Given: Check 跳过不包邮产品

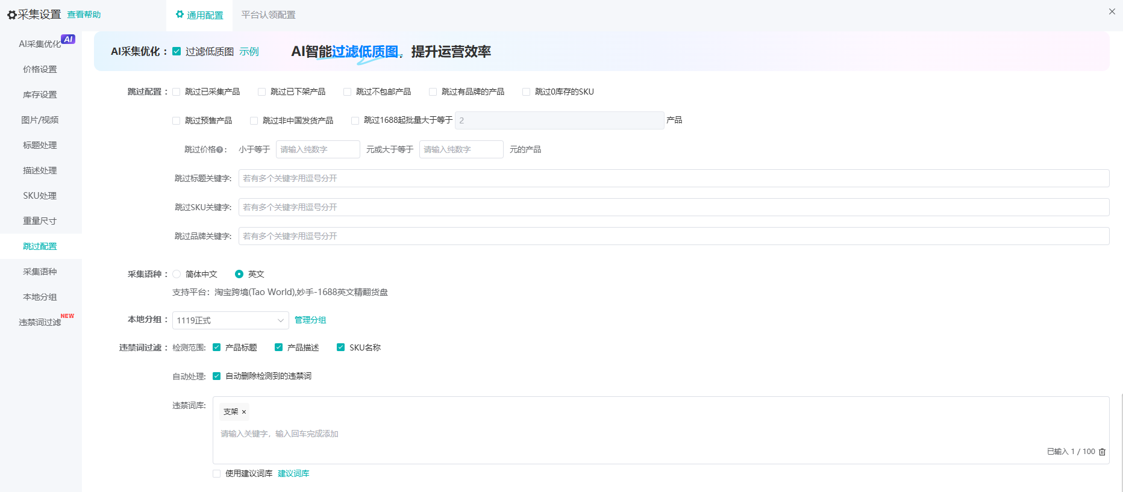Looking at the screenshot, I should tap(348, 92).
